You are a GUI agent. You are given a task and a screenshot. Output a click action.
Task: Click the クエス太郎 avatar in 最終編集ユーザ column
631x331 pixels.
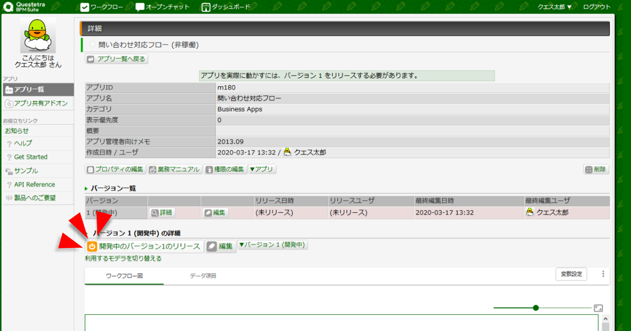tap(530, 212)
